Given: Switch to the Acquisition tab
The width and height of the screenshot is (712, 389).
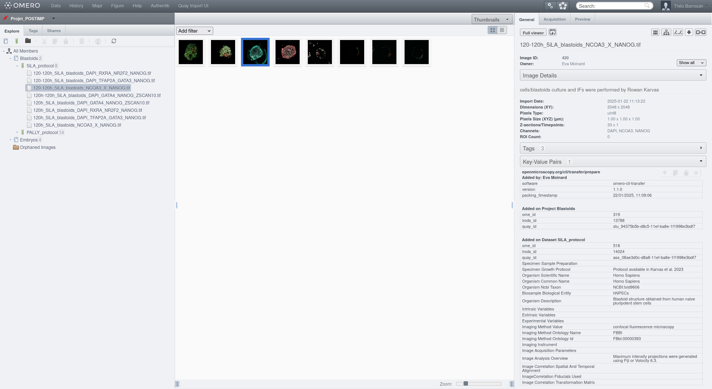Looking at the screenshot, I should click(x=554, y=19).
